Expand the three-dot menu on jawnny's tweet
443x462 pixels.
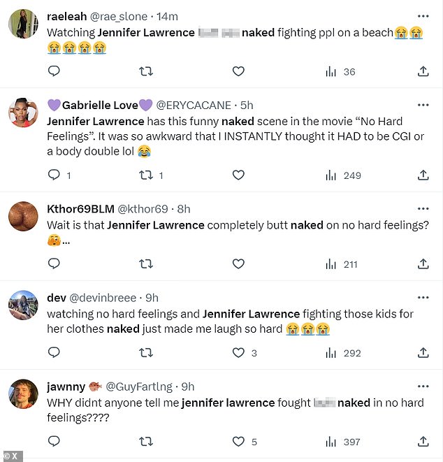[423, 387]
